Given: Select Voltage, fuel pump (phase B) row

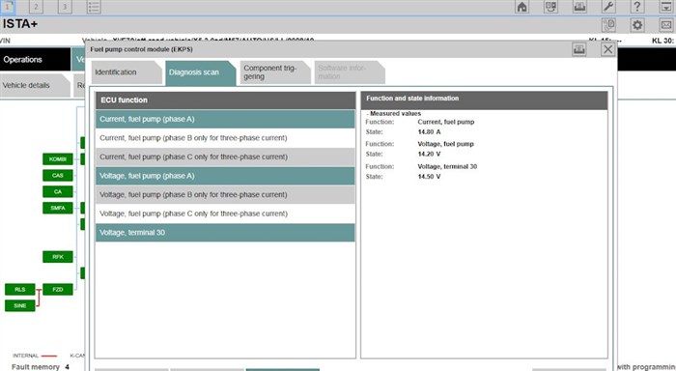Looking at the screenshot, I should pos(225,194).
